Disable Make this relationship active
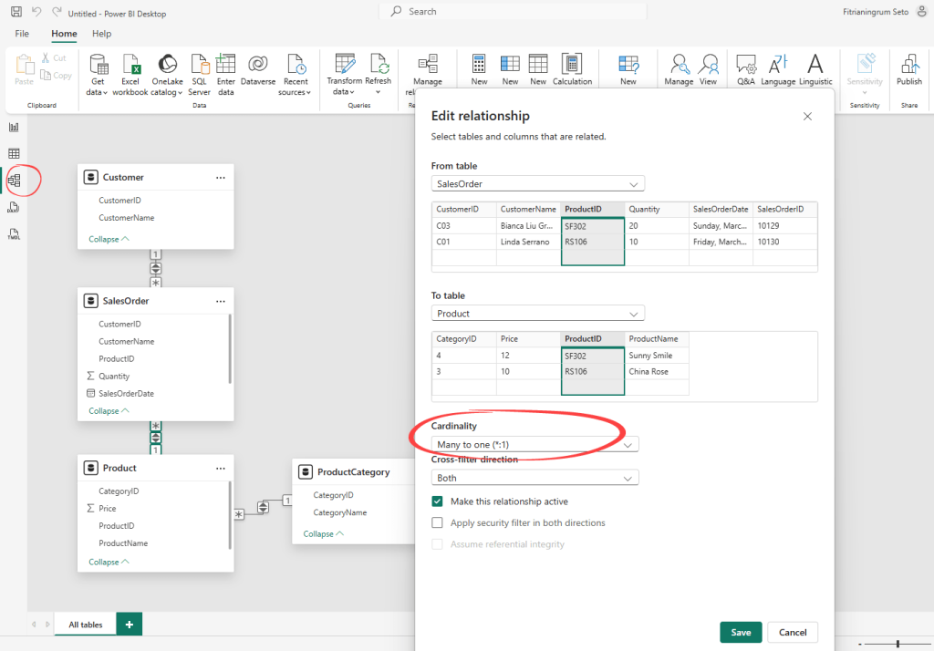This screenshot has height=651, width=934. 437,501
